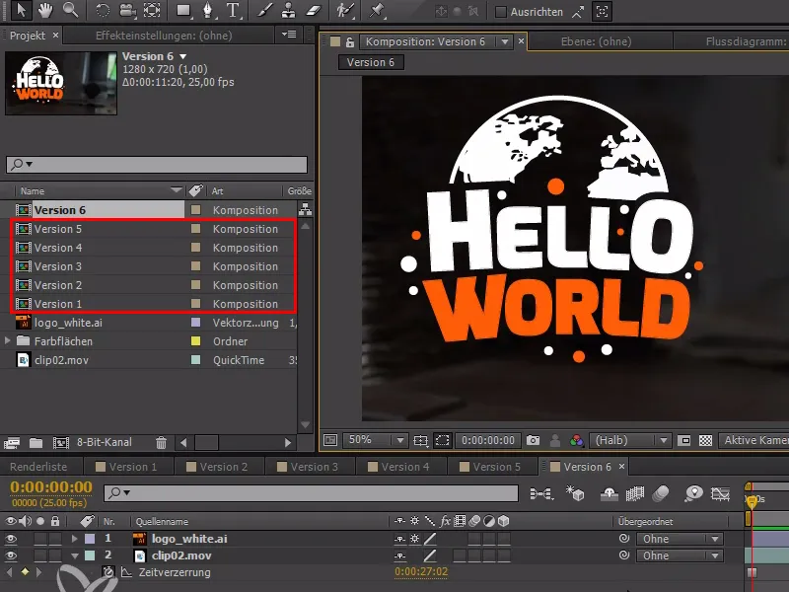Open the project flowchart view icon
The height and width of the screenshot is (592, 789).
pyautogui.click(x=305, y=209)
